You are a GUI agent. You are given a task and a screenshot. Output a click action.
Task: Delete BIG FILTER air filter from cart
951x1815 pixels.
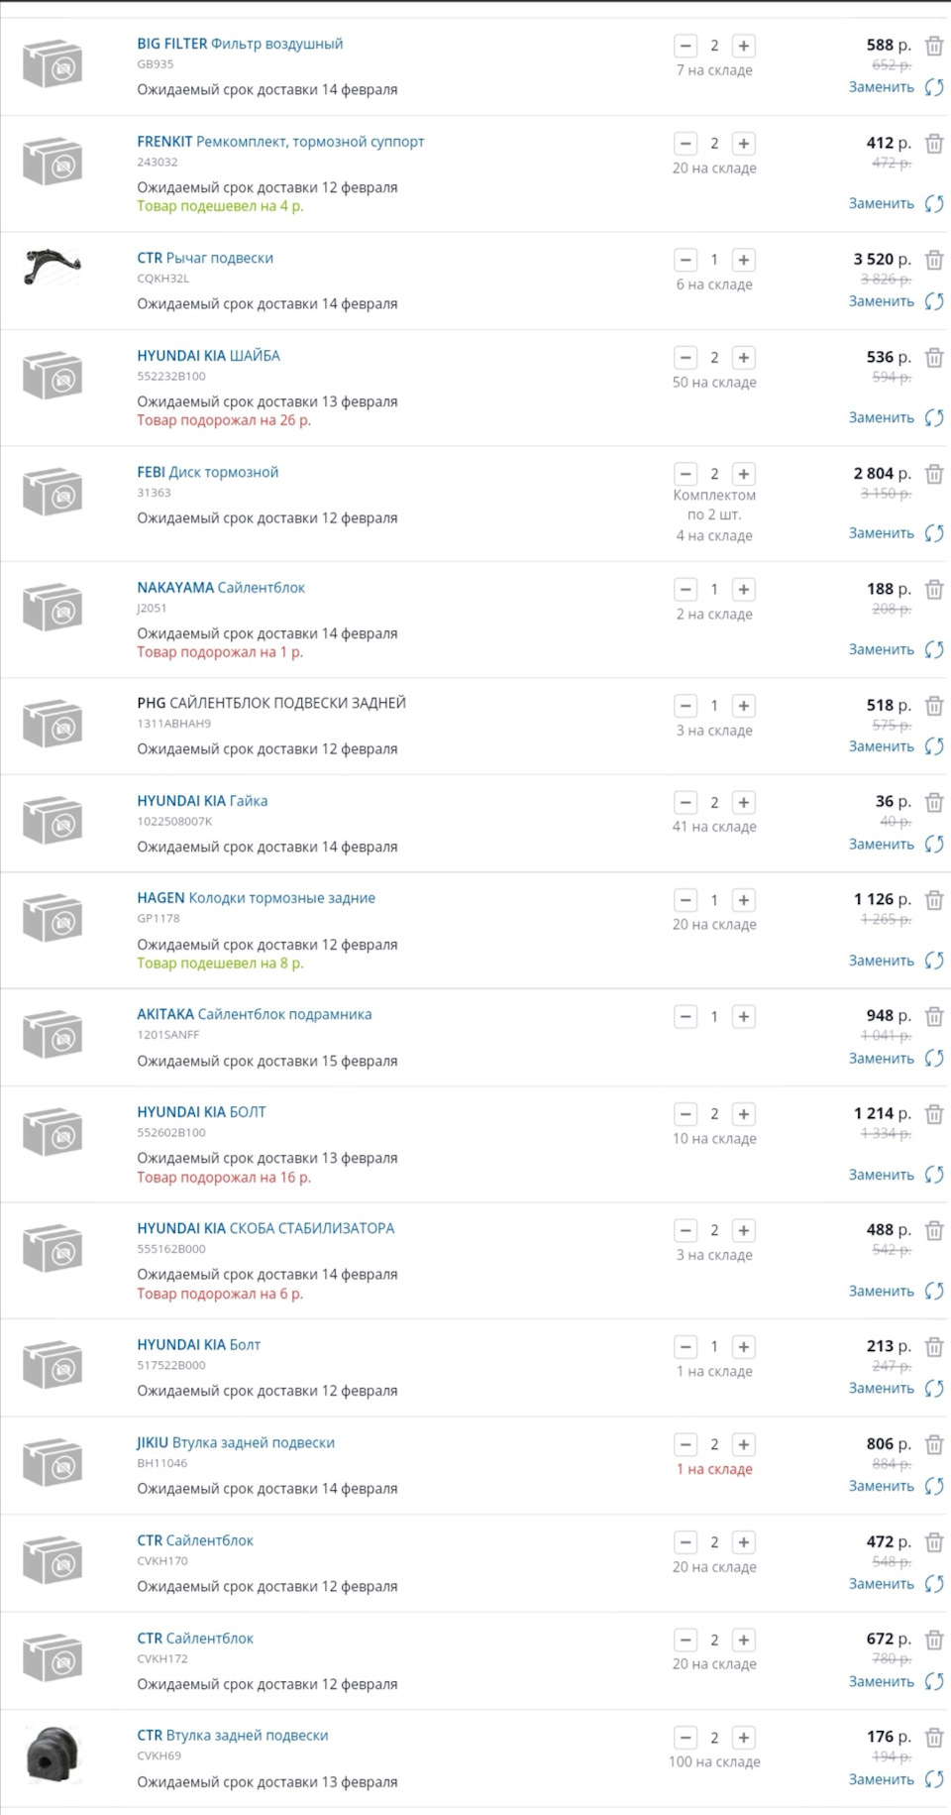[933, 46]
